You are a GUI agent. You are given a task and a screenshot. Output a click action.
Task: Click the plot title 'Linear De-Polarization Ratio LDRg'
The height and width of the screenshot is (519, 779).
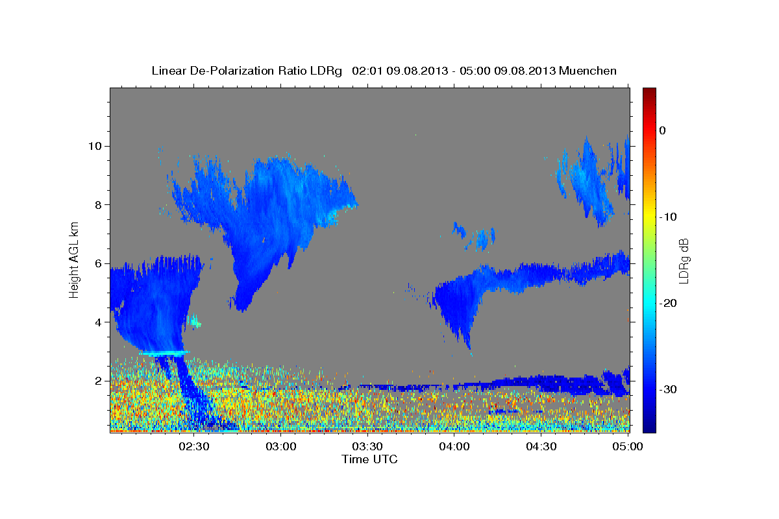tap(247, 71)
